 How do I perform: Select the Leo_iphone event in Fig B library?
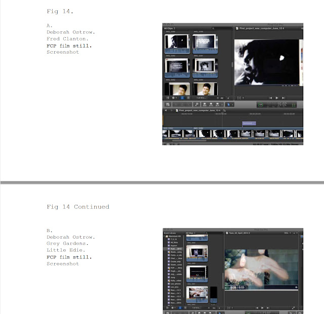coord(175,284)
